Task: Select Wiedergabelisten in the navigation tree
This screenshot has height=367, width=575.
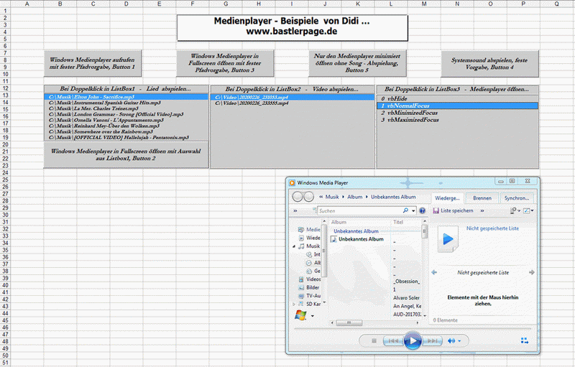Action: point(309,238)
